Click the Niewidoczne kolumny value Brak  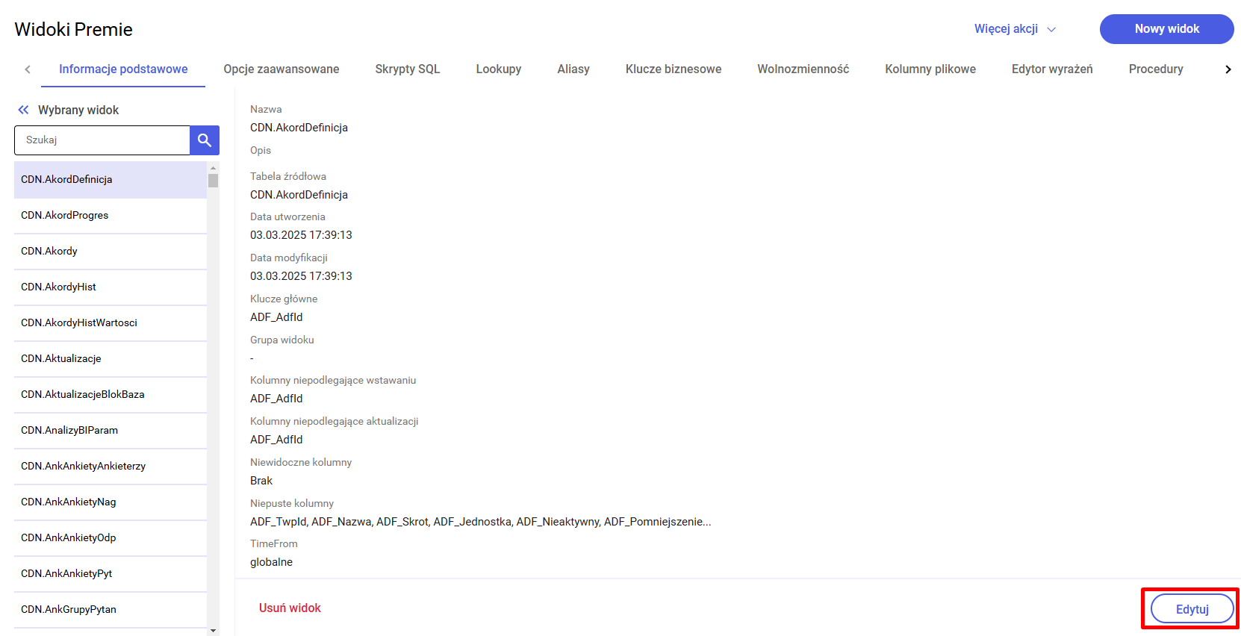(x=261, y=481)
